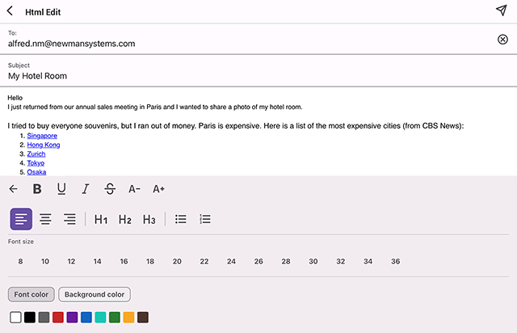Pick the red color swatch
517x333 pixels.
(58, 318)
